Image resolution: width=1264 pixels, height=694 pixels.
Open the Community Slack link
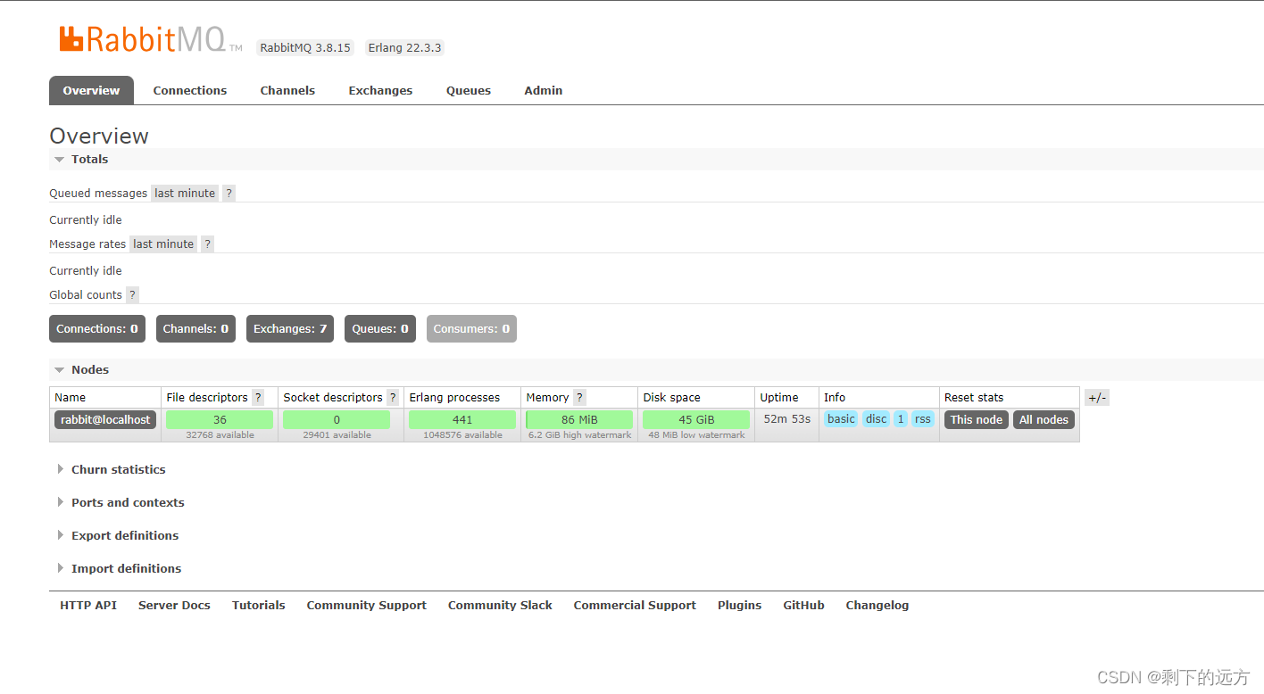(500, 605)
